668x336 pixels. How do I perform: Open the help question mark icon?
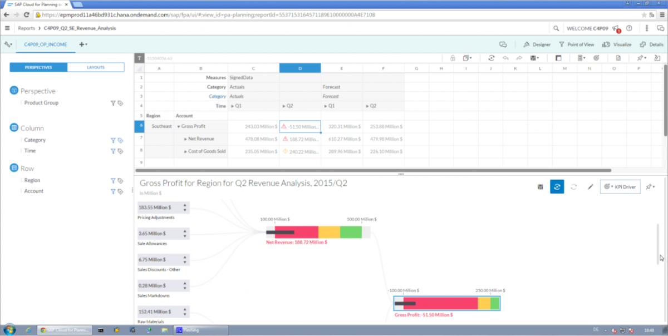tap(629, 28)
